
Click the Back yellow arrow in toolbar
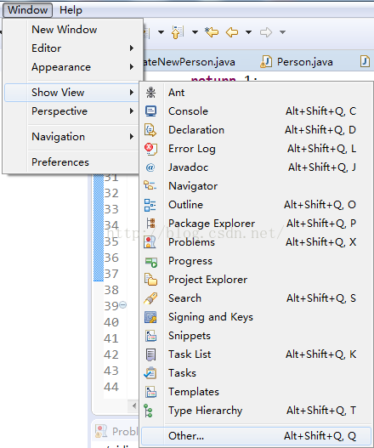[x=232, y=32]
